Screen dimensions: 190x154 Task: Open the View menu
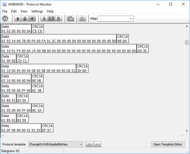24,11
